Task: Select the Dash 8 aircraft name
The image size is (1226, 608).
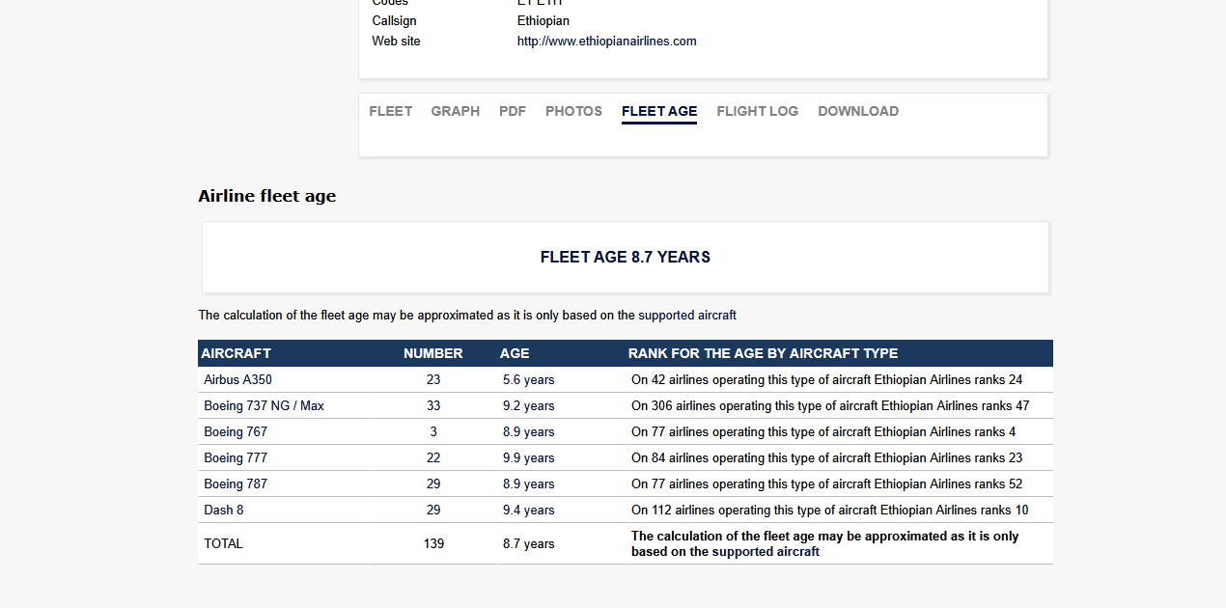Action: tap(224, 511)
